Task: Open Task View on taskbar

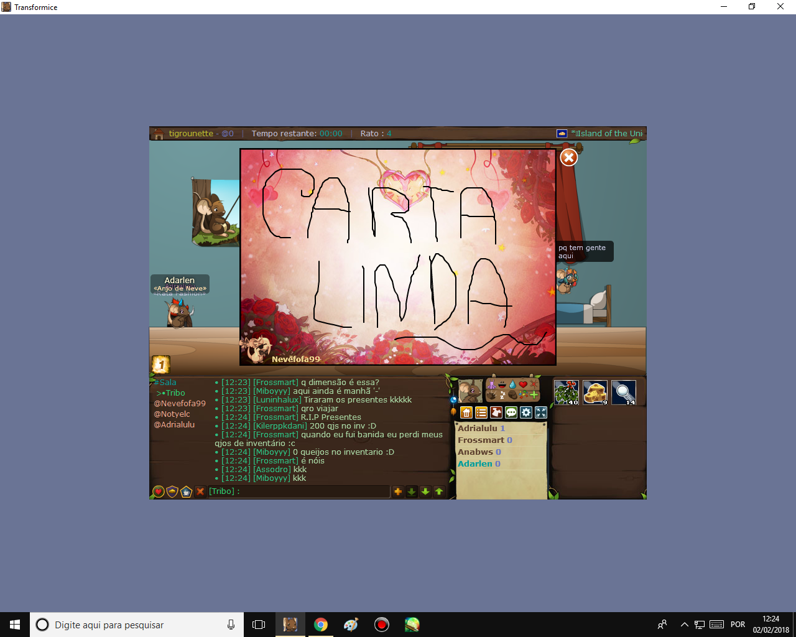Action: (x=259, y=625)
